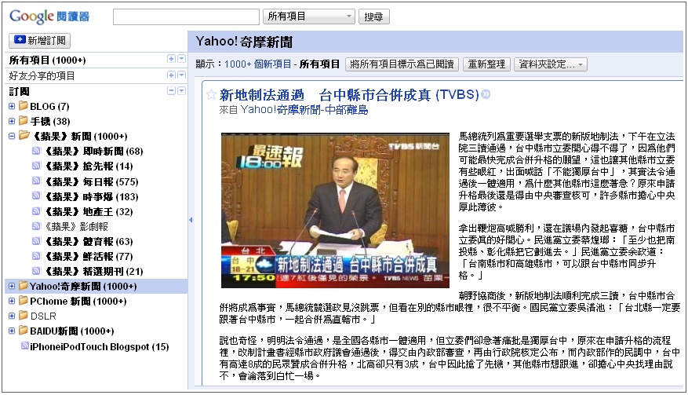
Task: Mark all as read with 將所有項目標示為已閱讀
Action: [x=402, y=64]
